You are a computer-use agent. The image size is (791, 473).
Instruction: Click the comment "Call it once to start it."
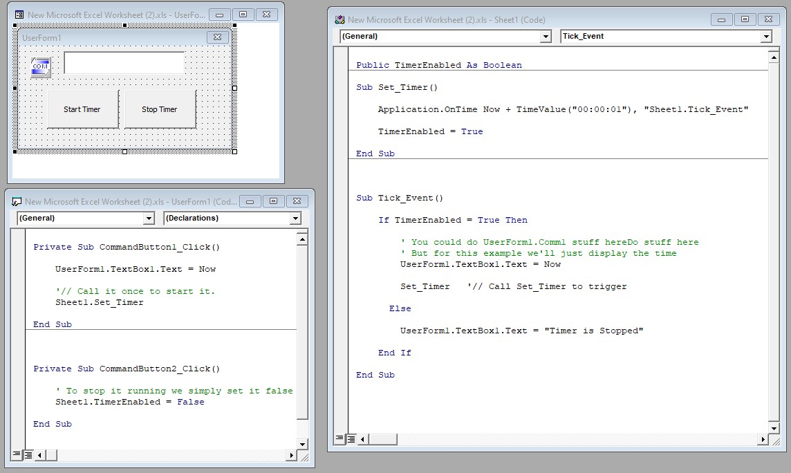coord(136,291)
